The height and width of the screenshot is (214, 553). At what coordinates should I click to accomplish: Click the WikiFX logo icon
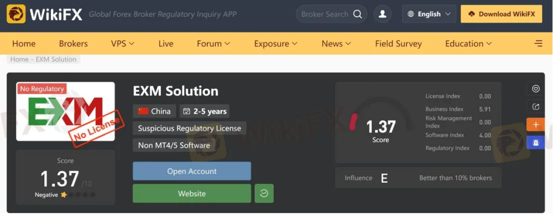click(x=16, y=14)
